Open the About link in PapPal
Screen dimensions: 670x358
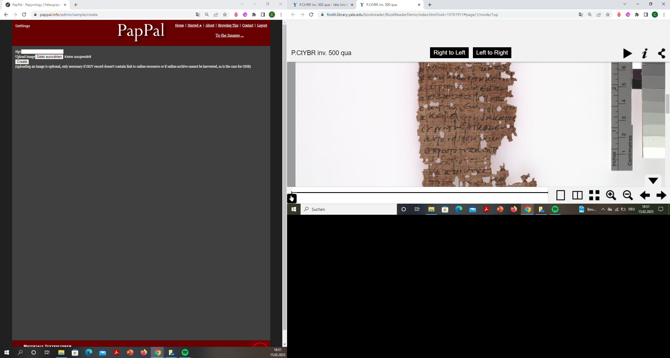point(210,25)
